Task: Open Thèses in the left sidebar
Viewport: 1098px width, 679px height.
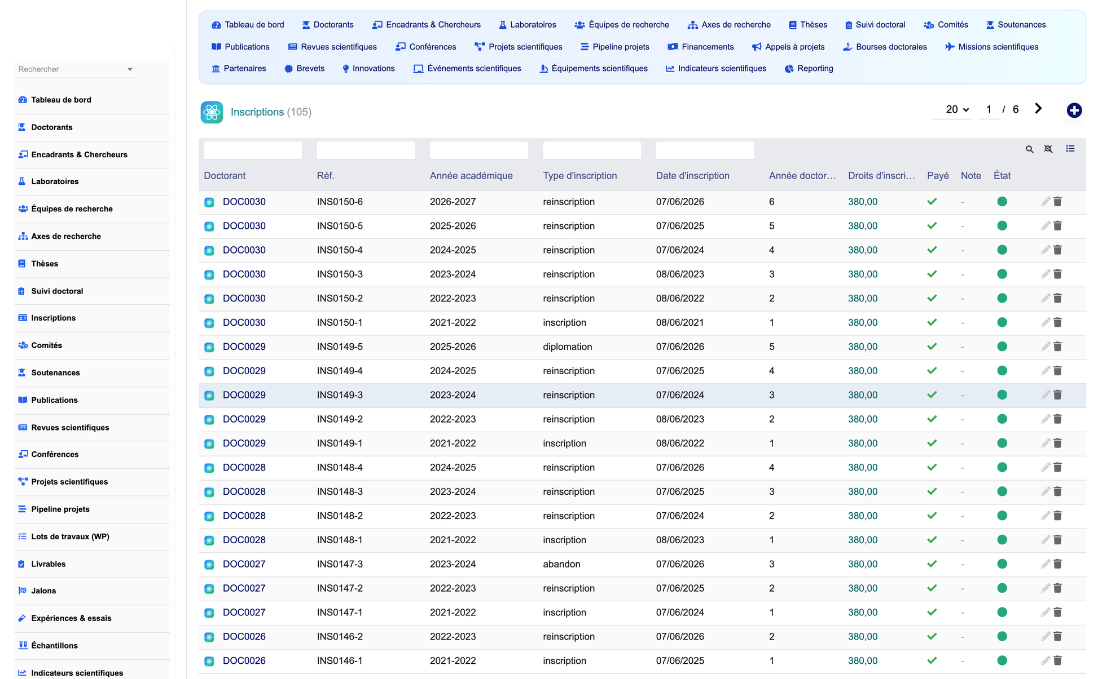Action: [x=45, y=264]
